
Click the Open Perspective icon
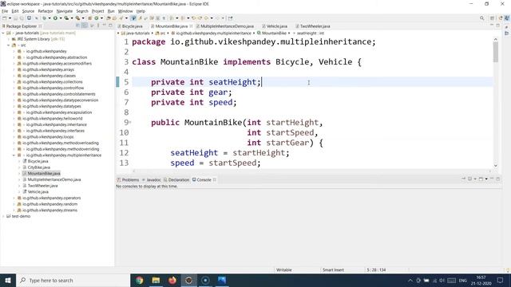(x=492, y=18)
